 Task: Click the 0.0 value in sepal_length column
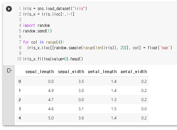[51, 81]
